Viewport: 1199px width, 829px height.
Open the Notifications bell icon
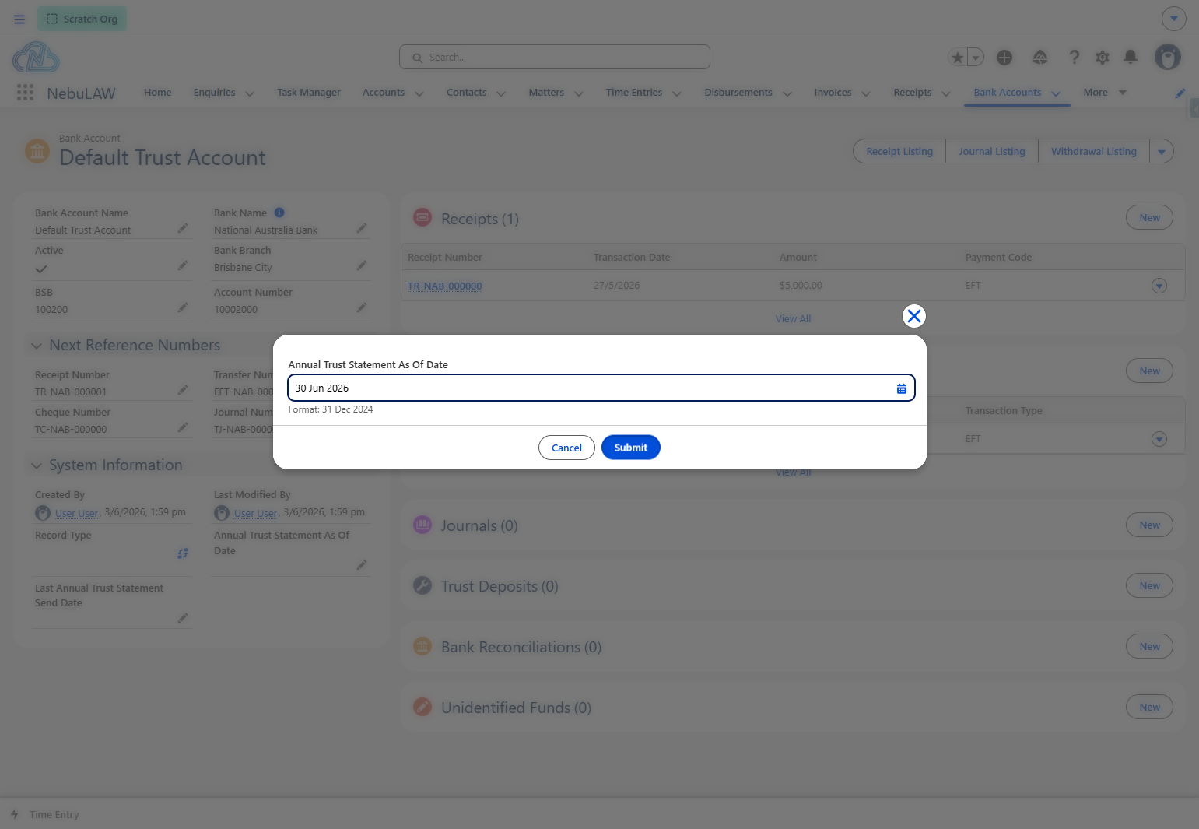point(1131,57)
